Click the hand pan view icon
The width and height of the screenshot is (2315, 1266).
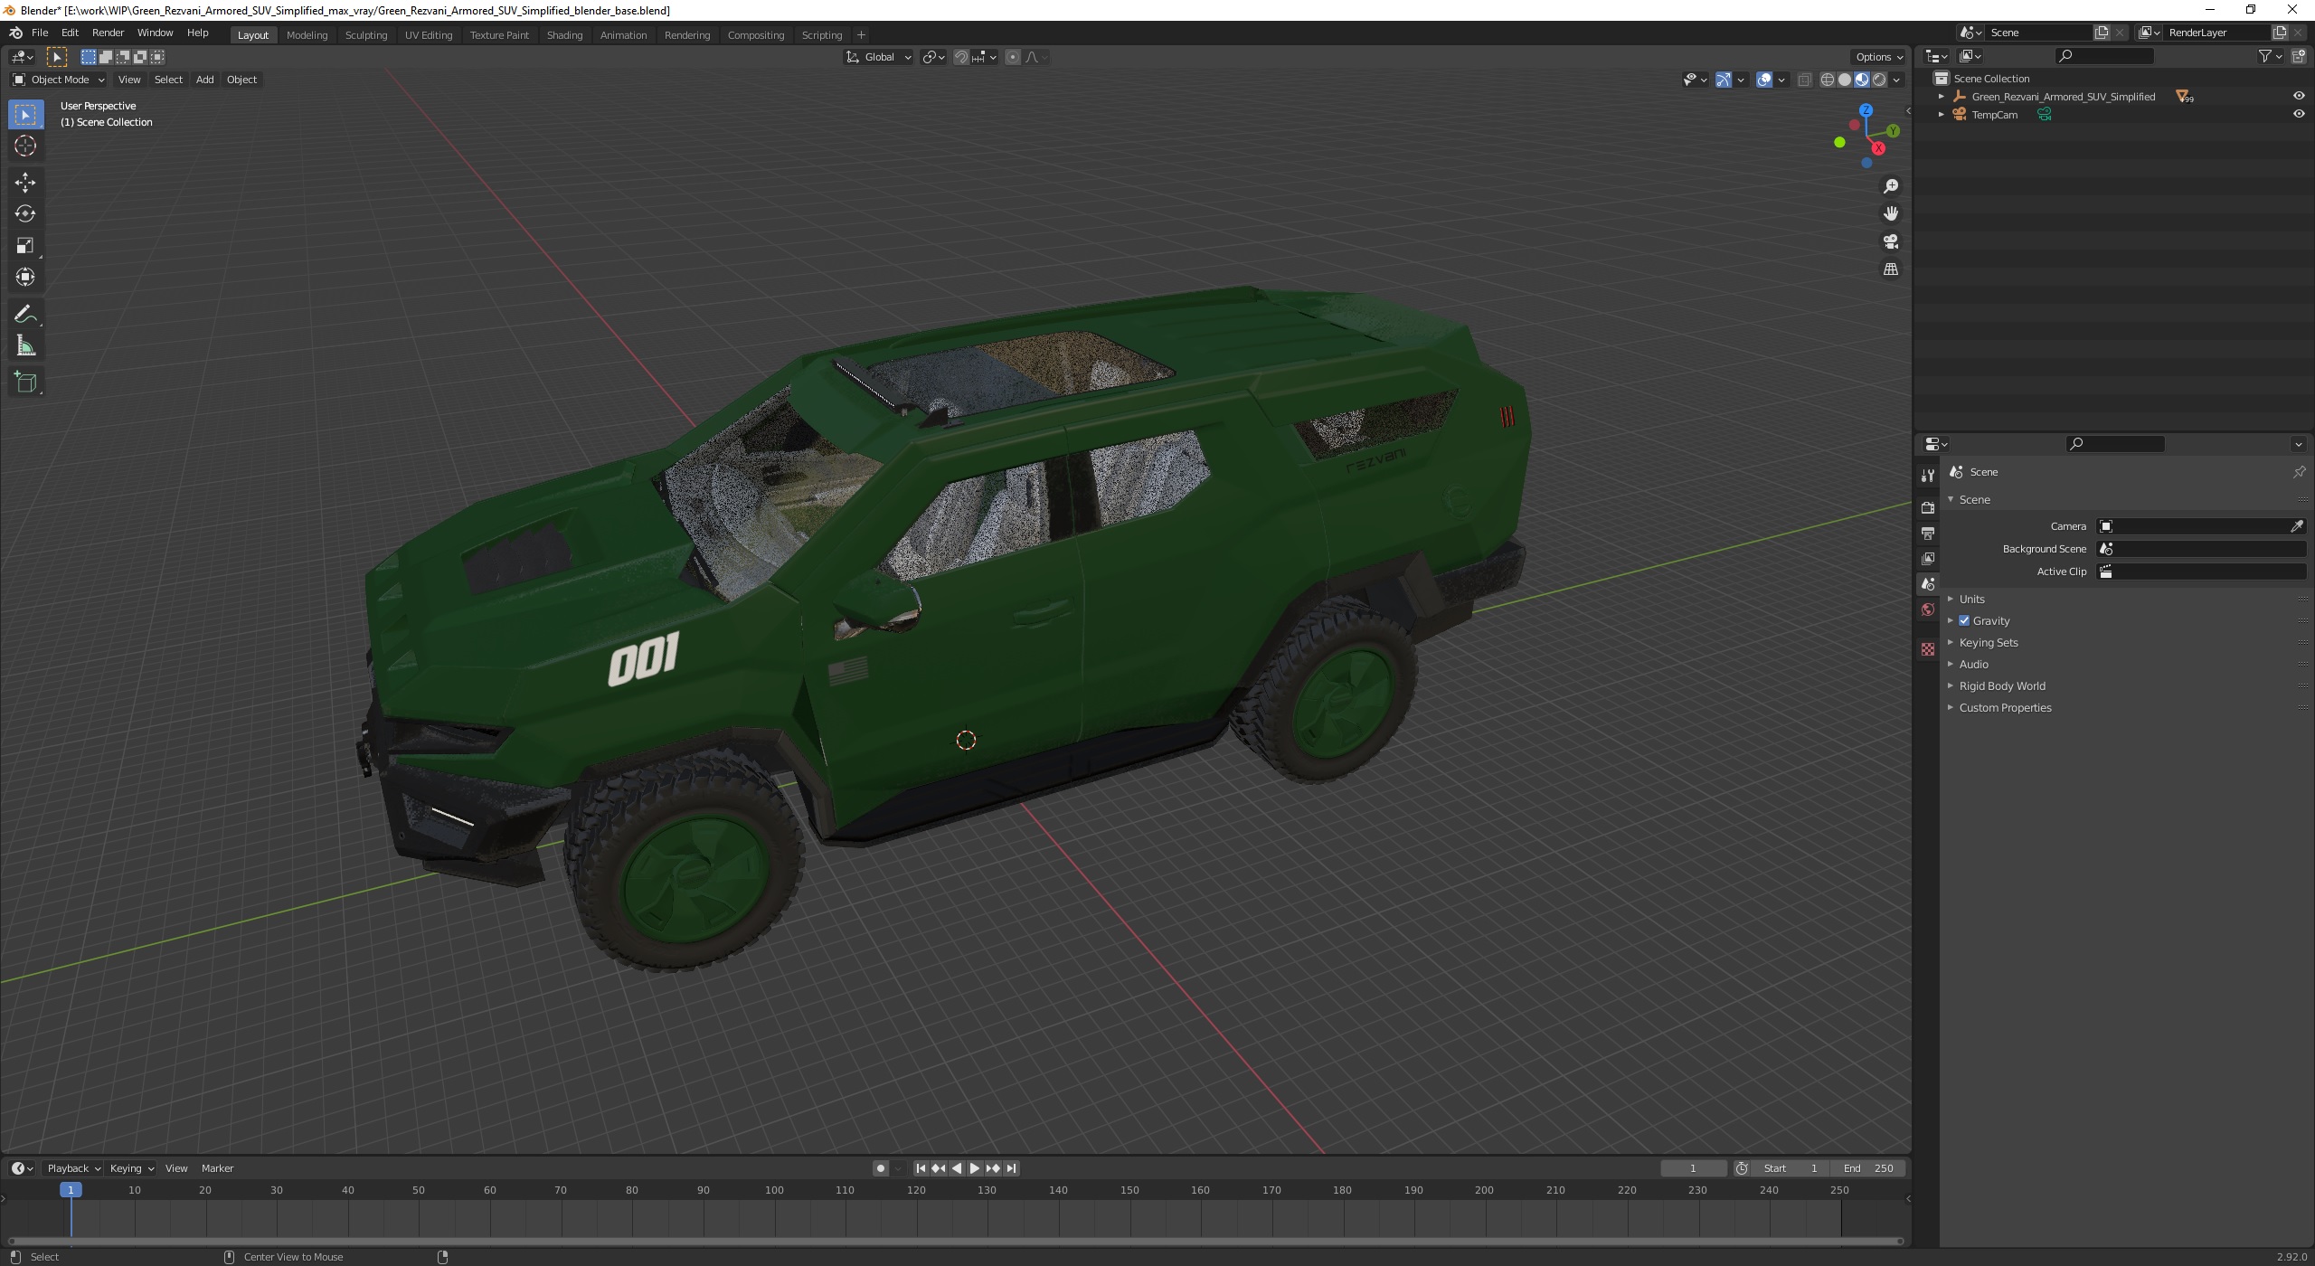pyautogui.click(x=1890, y=213)
